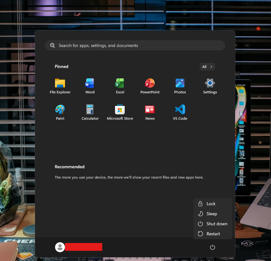This screenshot has width=271, height=261.
Task: Open the Photos app icon
Action: coord(180,83)
